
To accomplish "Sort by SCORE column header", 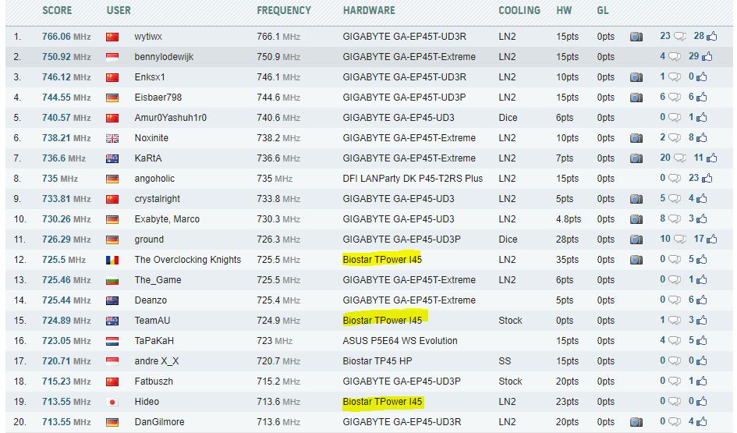I will (x=57, y=10).
